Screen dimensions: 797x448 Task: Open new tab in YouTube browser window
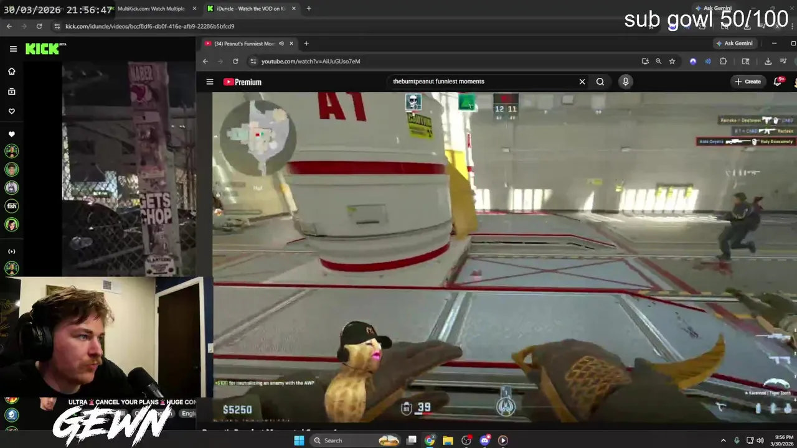pyautogui.click(x=306, y=44)
